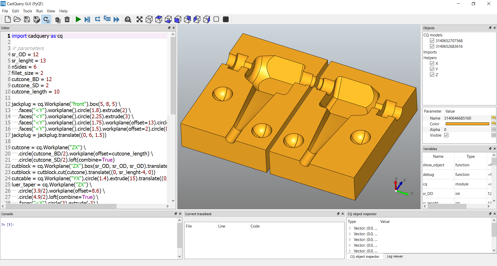The width and height of the screenshot is (497, 266).
Task: Click the Debug step-through icon
Action: click(x=87, y=19)
